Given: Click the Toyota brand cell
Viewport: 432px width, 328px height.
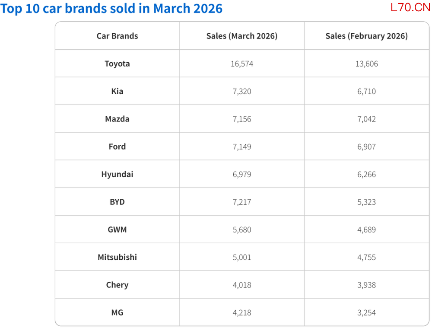Looking at the screenshot, I should point(118,64).
